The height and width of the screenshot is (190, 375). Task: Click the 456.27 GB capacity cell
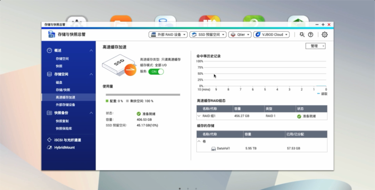coord(242,116)
